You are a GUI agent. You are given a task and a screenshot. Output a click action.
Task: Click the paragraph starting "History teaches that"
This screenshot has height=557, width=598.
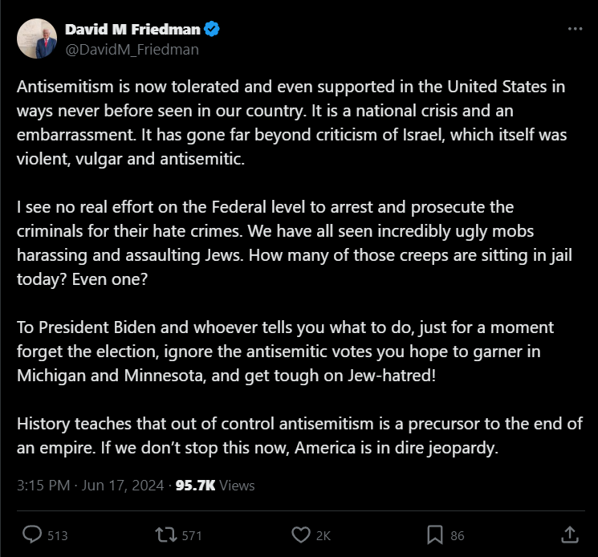click(x=299, y=436)
